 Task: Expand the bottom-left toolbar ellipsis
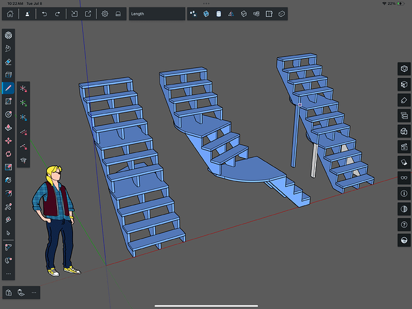pyautogui.click(x=34, y=292)
